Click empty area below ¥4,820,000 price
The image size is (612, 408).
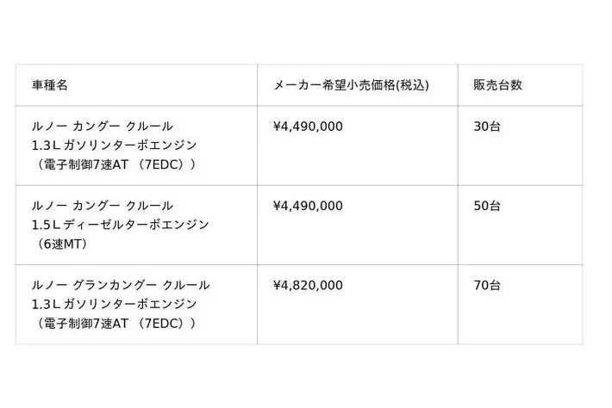pos(358,318)
